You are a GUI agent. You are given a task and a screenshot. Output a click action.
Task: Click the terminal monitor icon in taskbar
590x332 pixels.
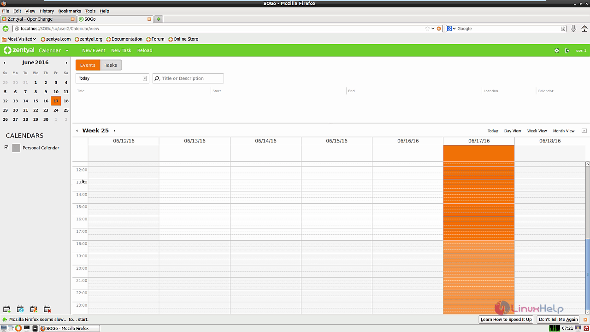[x=27, y=328]
